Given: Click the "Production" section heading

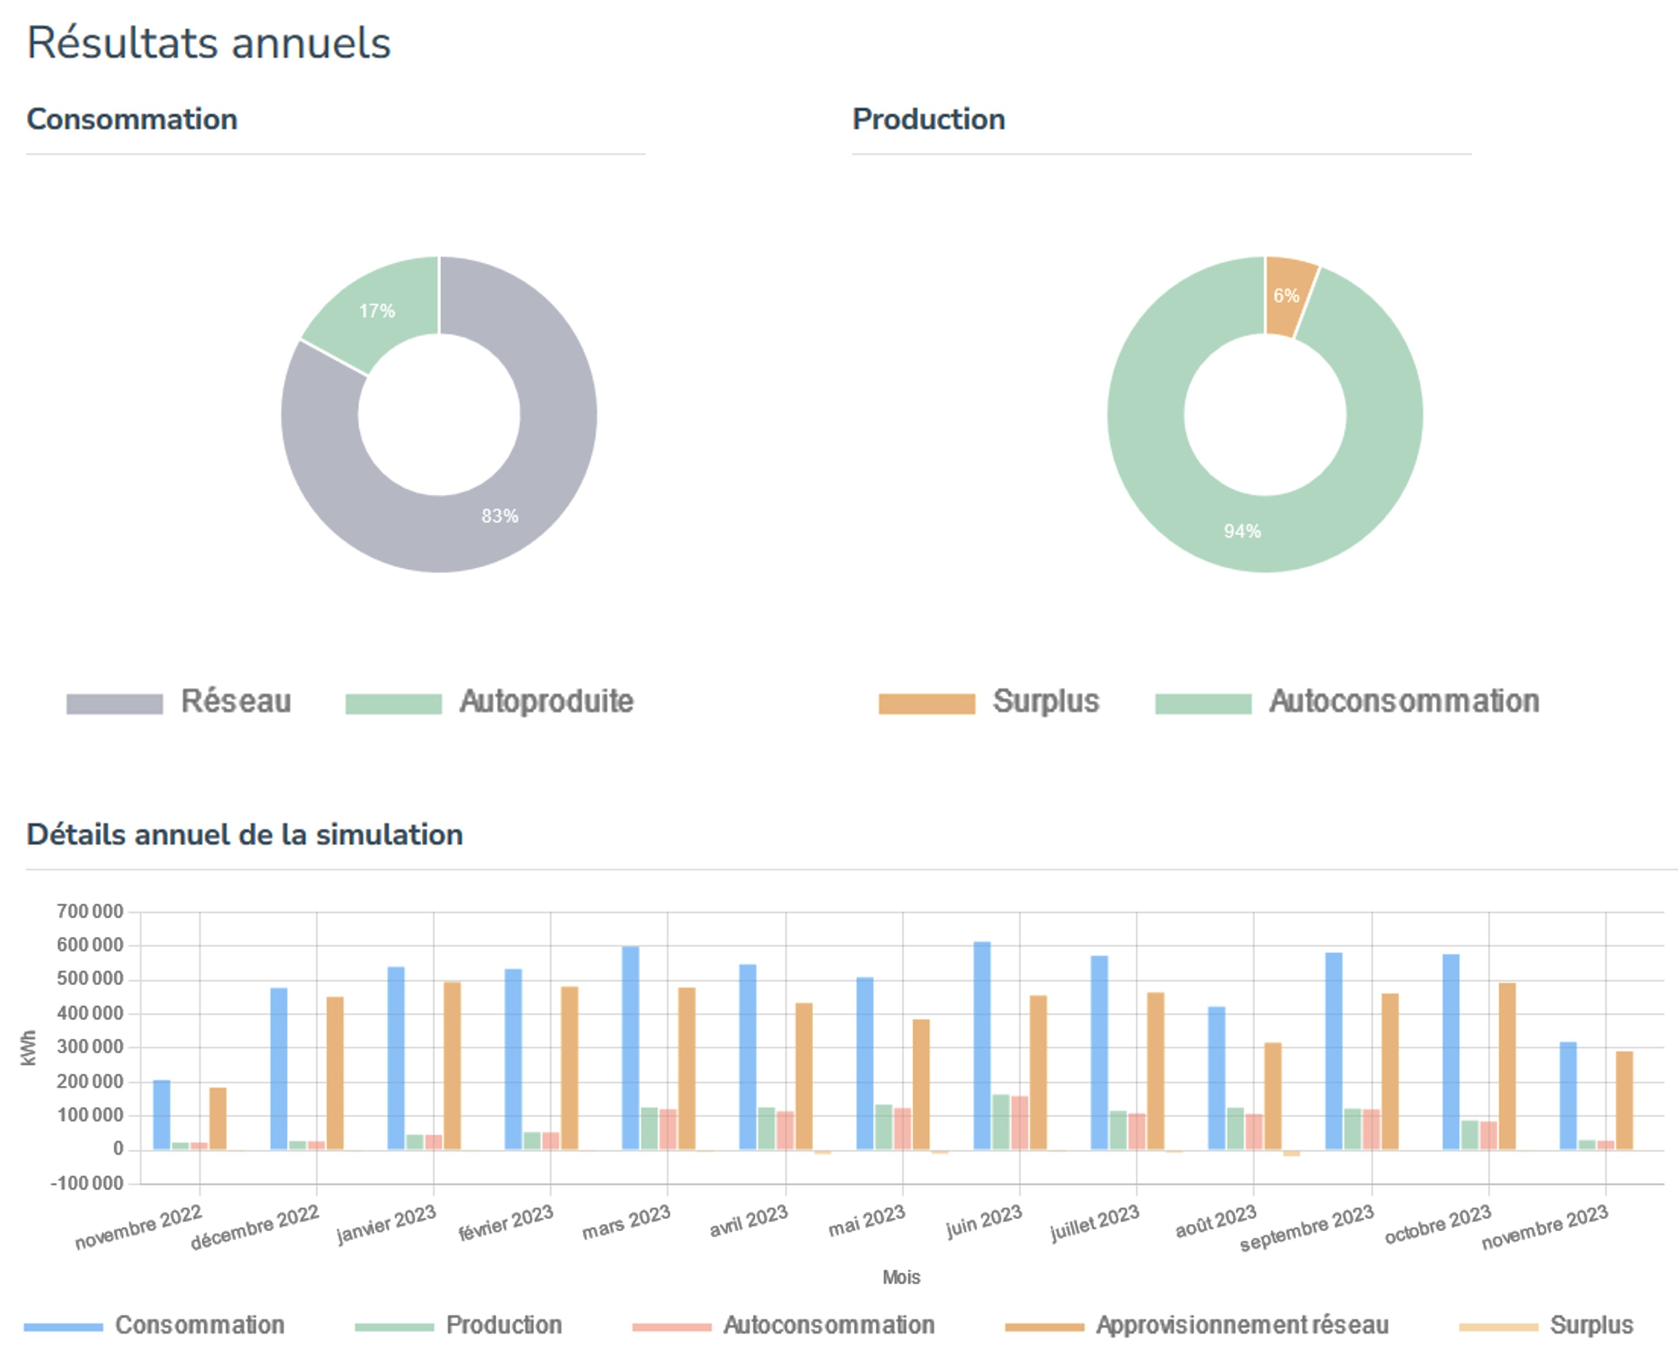Looking at the screenshot, I should tap(929, 119).
